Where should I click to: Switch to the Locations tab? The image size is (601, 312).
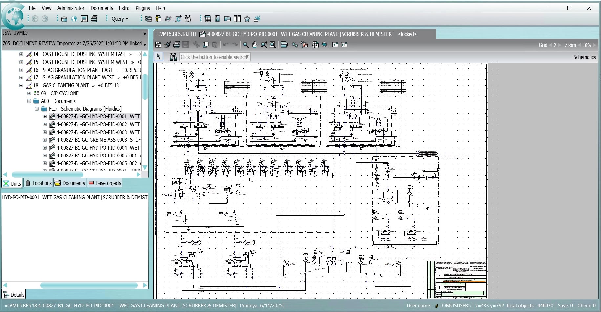pos(39,183)
